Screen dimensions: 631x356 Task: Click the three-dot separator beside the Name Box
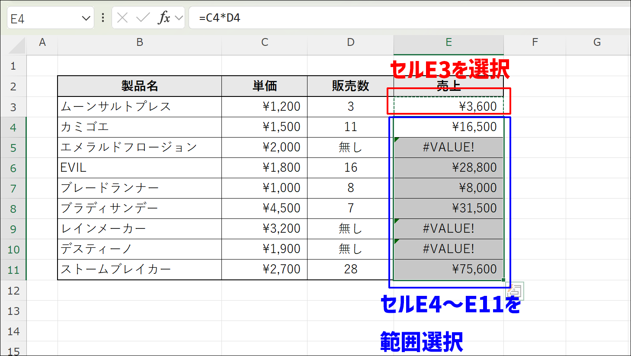point(102,17)
